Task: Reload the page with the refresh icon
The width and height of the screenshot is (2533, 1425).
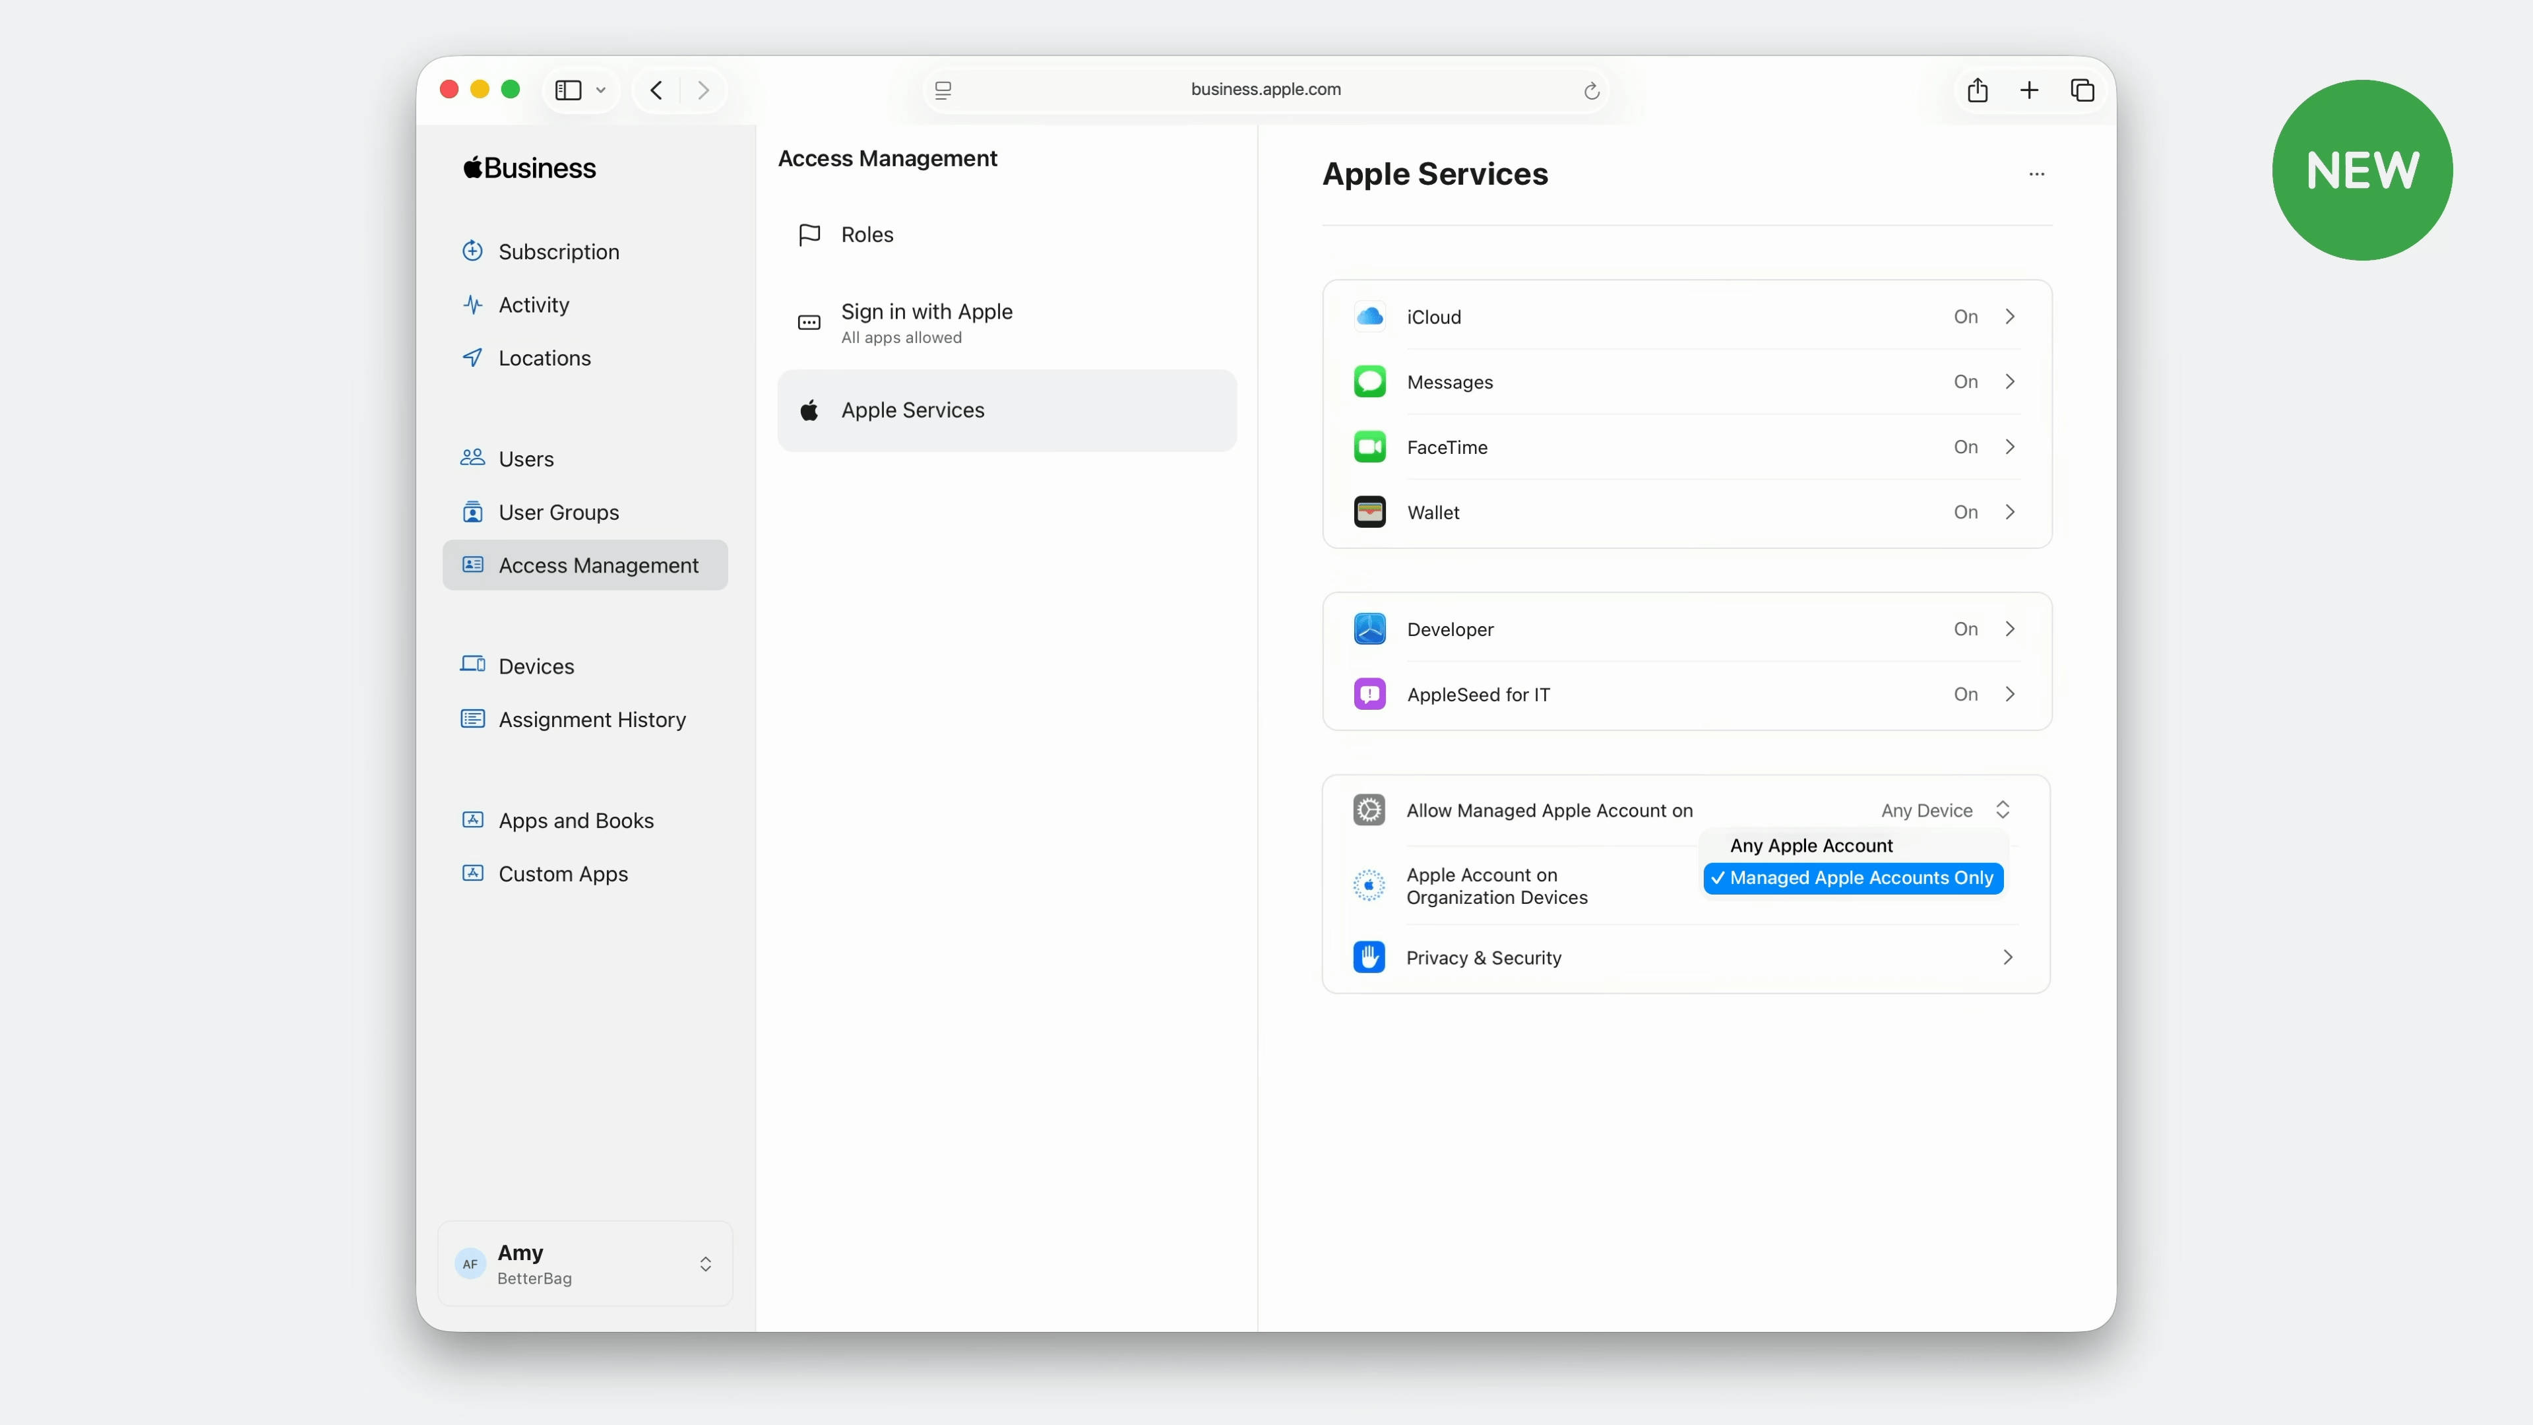Action: tap(1591, 90)
